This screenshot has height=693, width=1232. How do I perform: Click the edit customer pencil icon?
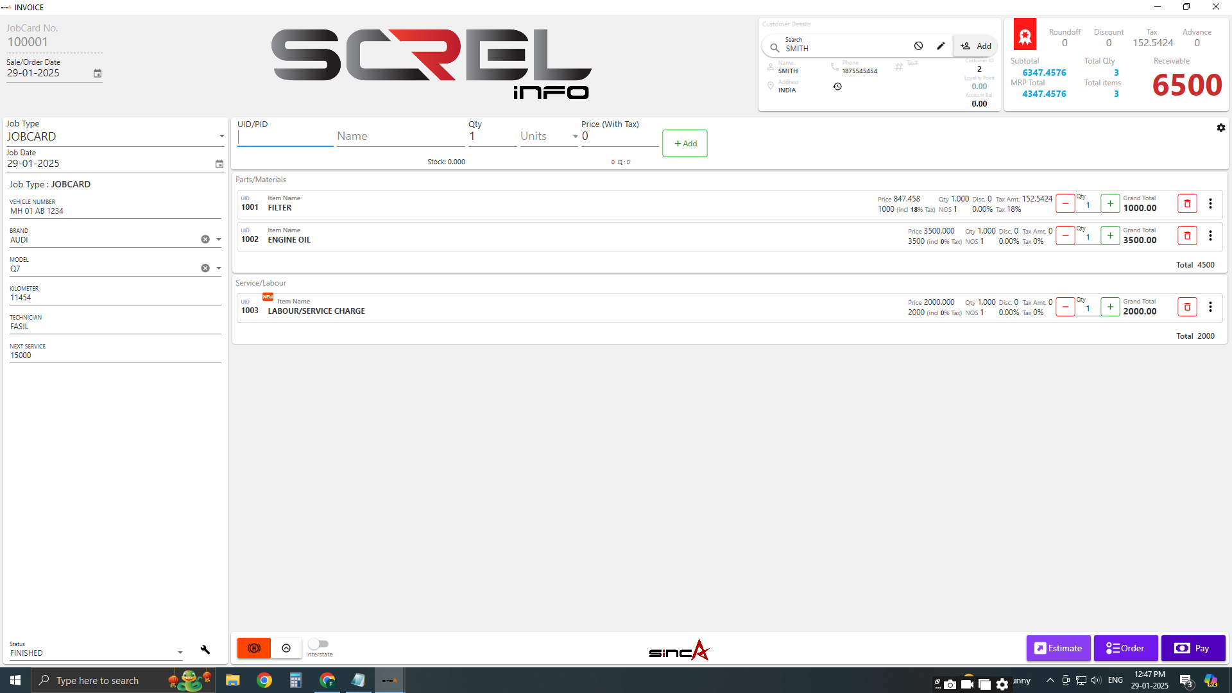tap(941, 46)
